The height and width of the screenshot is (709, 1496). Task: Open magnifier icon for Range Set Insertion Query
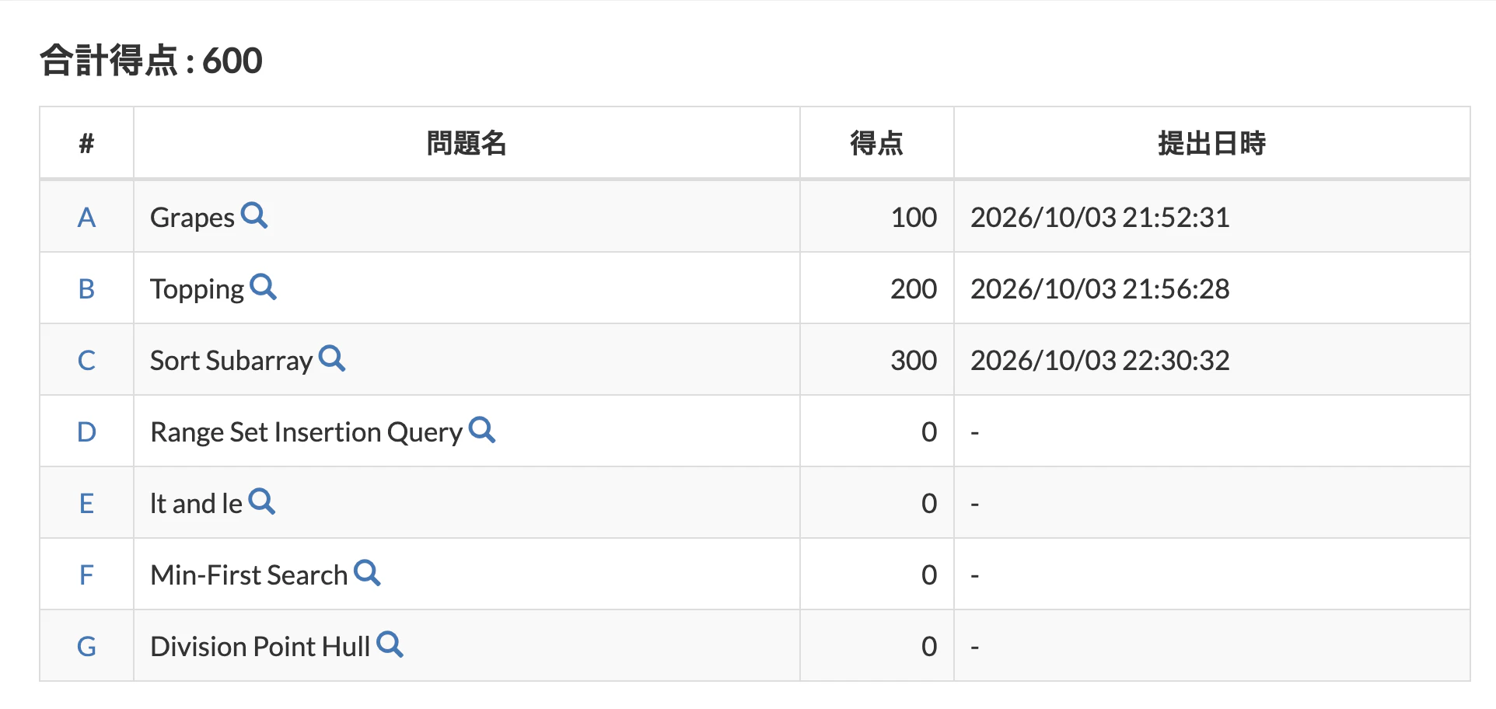coord(482,430)
